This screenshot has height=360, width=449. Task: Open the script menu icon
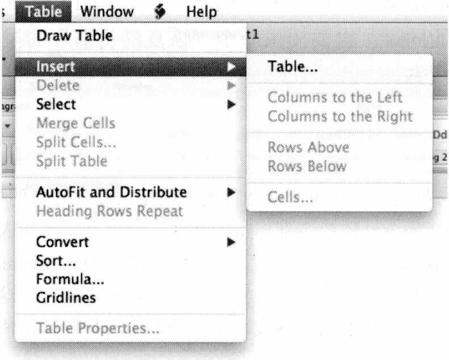coord(160,12)
